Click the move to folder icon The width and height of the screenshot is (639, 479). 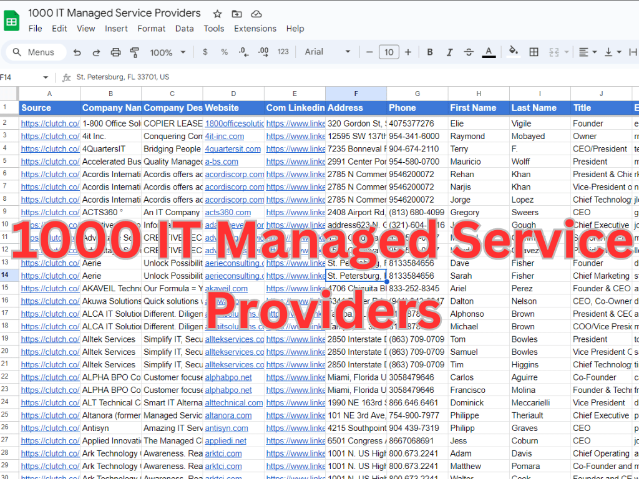pyautogui.click(x=237, y=14)
